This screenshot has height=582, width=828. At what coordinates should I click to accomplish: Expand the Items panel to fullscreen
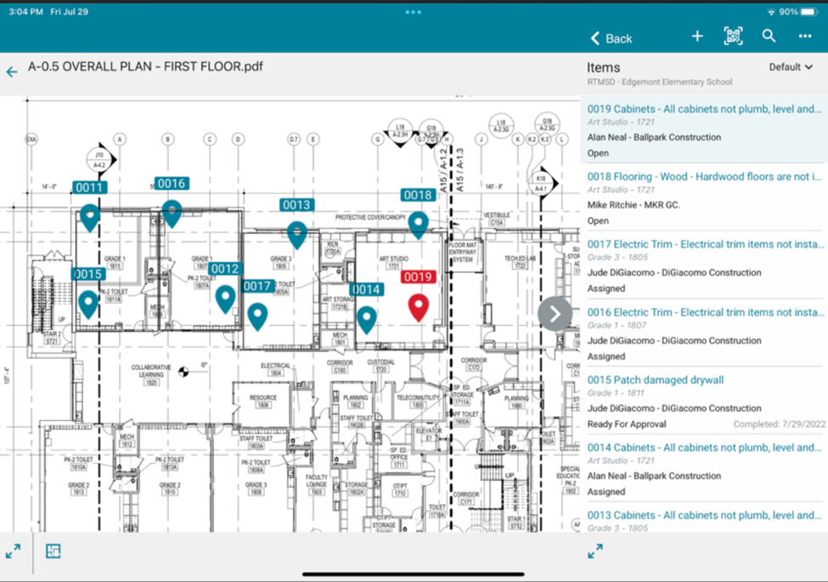click(x=595, y=551)
